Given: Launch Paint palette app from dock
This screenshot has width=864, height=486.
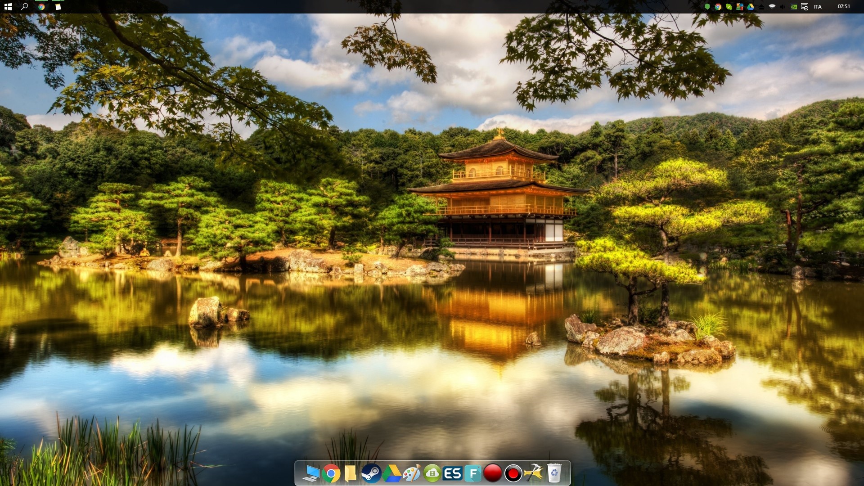Looking at the screenshot, I should click(411, 473).
